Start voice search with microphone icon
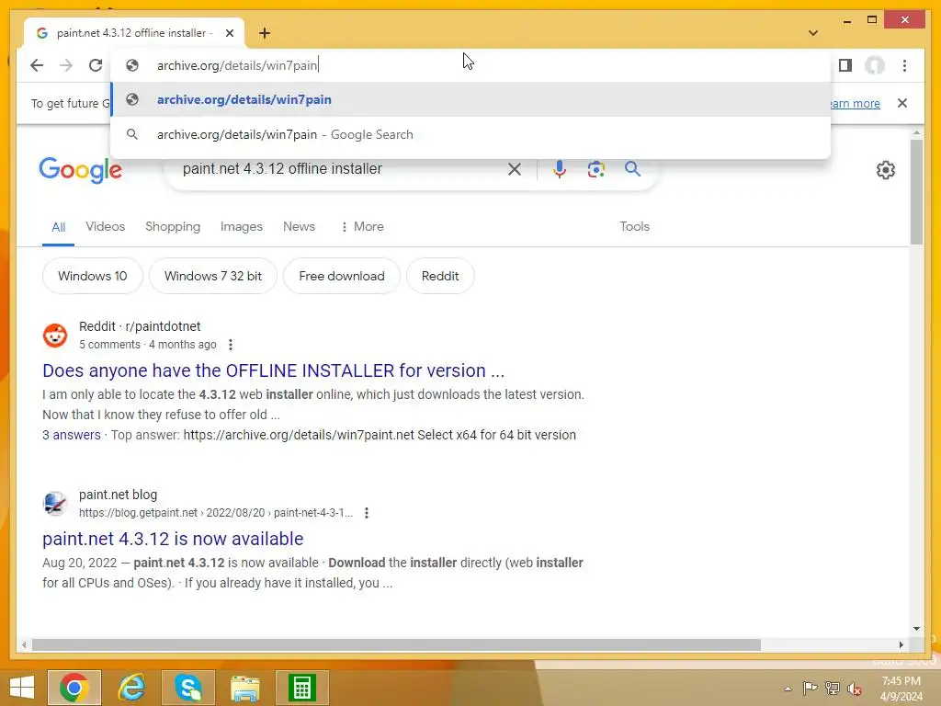This screenshot has height=706, width=941. (x=560, y=169)
